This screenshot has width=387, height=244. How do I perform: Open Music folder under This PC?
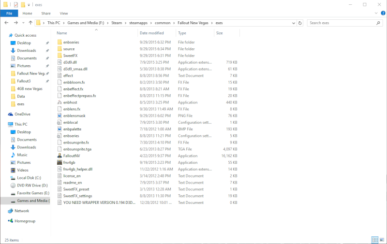click(22, 155)
